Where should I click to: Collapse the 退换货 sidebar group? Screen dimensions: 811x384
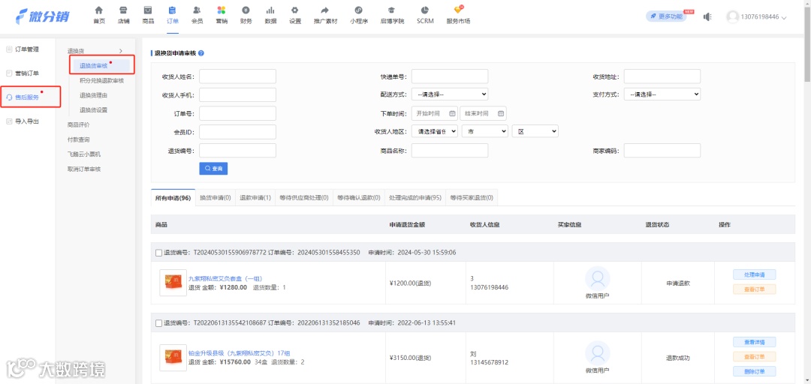[120, 51]
